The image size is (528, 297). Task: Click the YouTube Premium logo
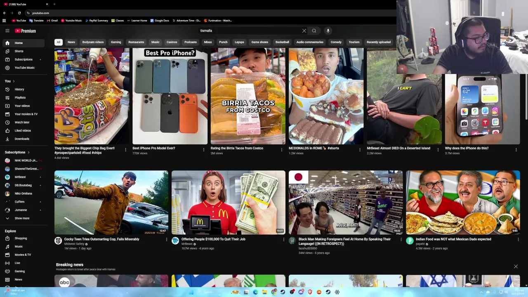pos(25,31)
